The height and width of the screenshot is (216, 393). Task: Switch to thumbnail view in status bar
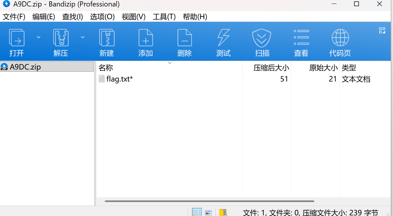208,212
